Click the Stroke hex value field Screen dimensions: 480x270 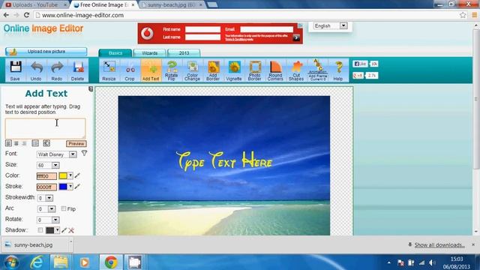[46, 187]
